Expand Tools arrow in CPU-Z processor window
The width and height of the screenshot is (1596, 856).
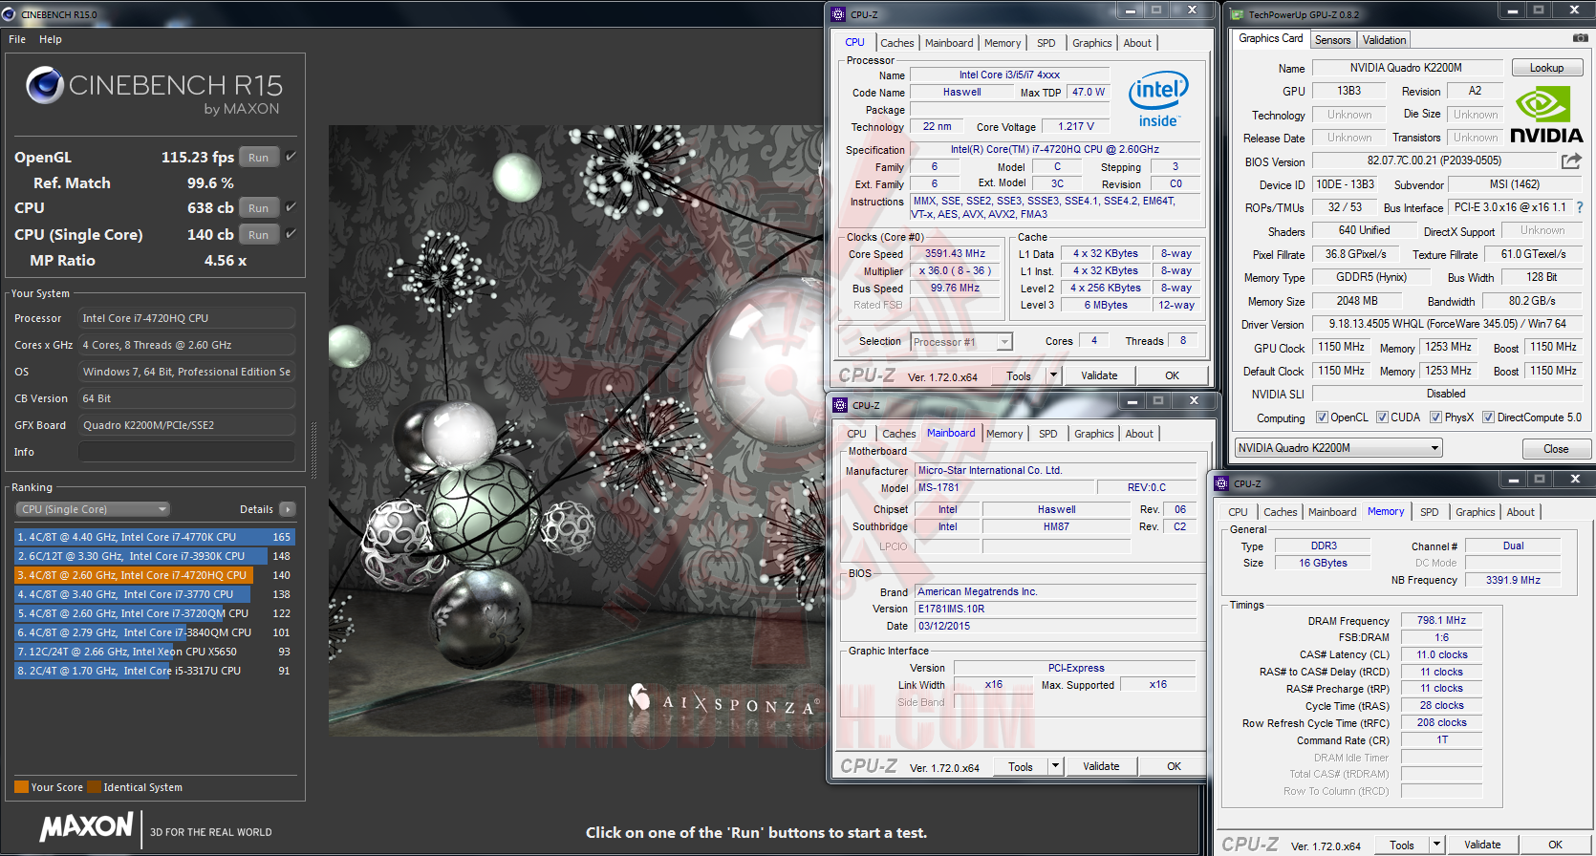[1054, 375]
